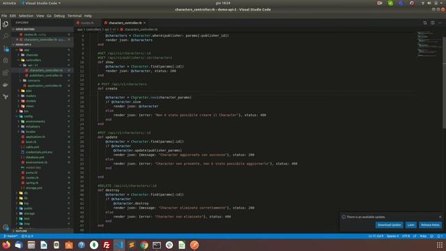The width and height of the screenshot is (446, 251).
Task: Open editor more actions menu
Action: [440, 23]
